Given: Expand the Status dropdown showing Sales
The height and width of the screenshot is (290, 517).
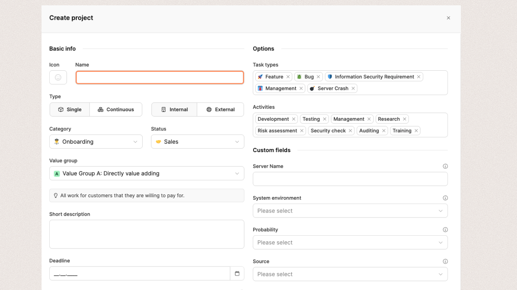Looking at the screenshot, I should point(197,141).
